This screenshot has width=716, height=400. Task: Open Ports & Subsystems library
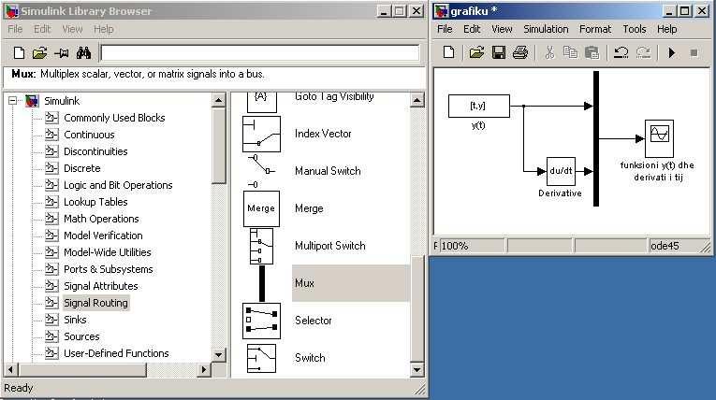pyautogui.click(x=109, y=269)
